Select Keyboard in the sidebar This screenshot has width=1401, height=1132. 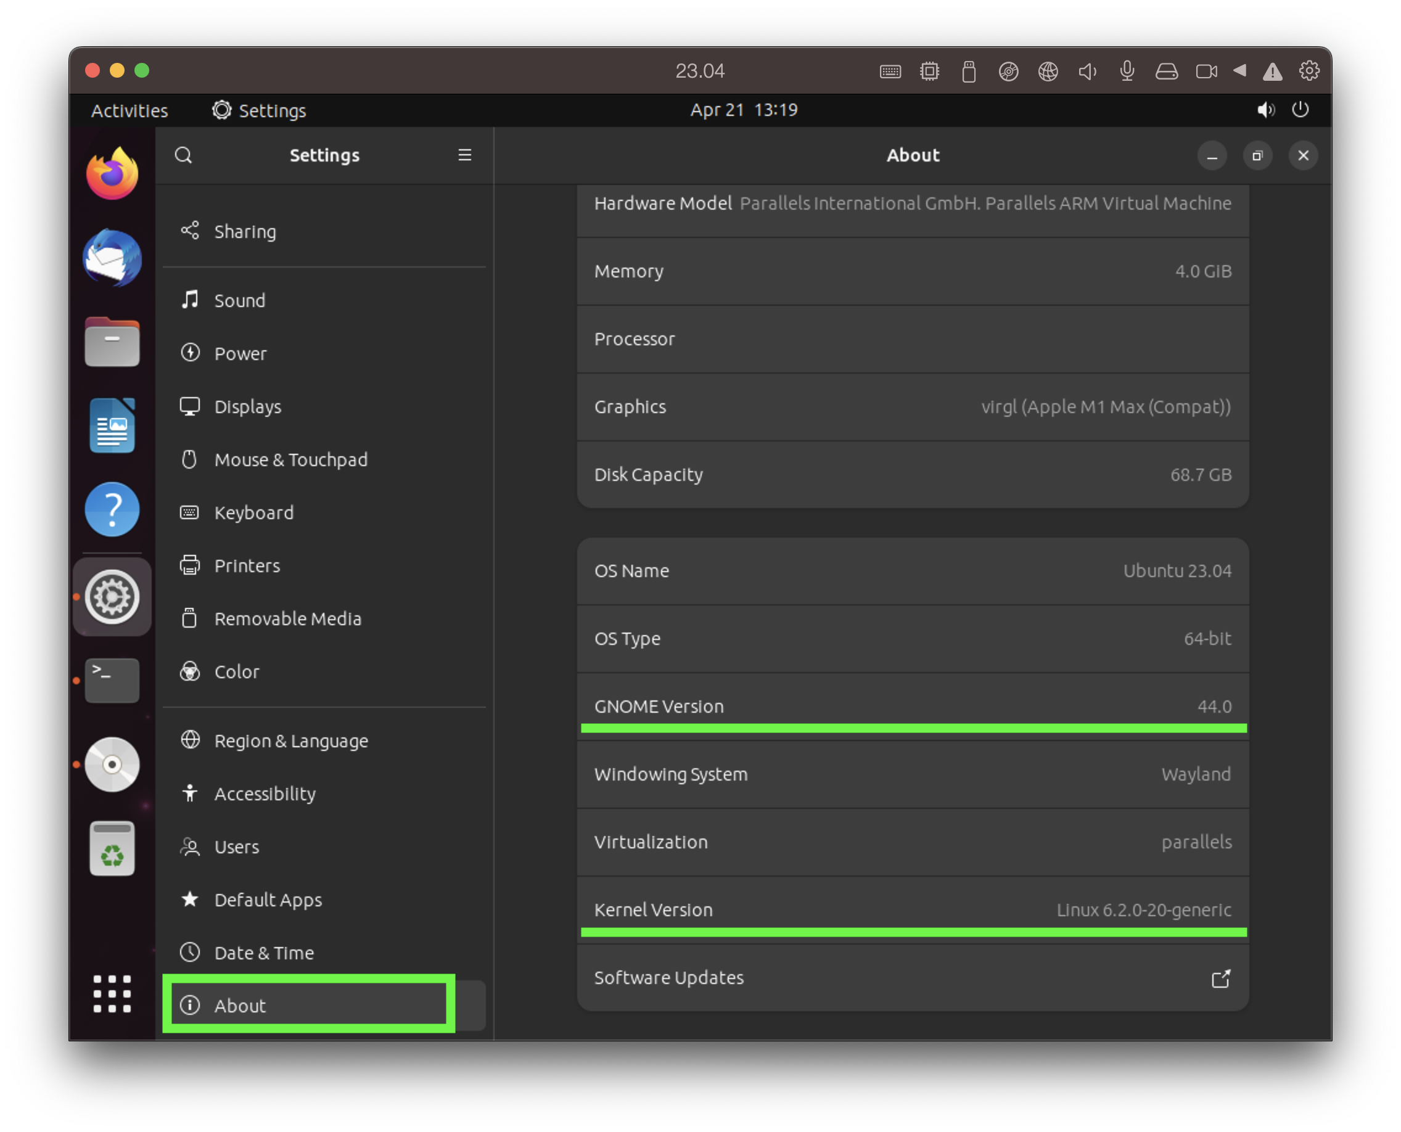(324, 512)
